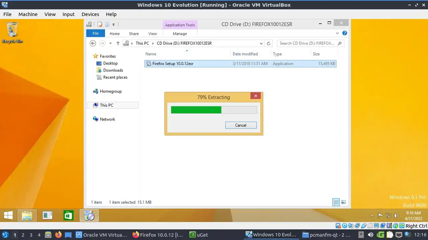428x240 pixels.
Task: Open Recycle Bin on the guest desktop
Action: click(12, 32)
